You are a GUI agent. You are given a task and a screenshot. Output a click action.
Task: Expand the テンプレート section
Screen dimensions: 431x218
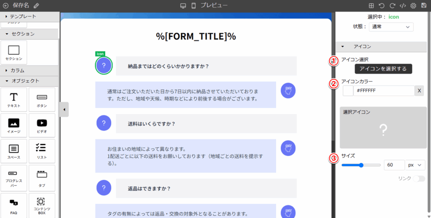point(29,16)
